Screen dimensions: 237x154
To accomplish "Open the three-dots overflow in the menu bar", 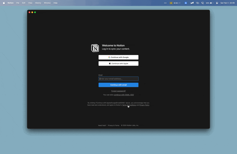I will click(x=165, y=3).
